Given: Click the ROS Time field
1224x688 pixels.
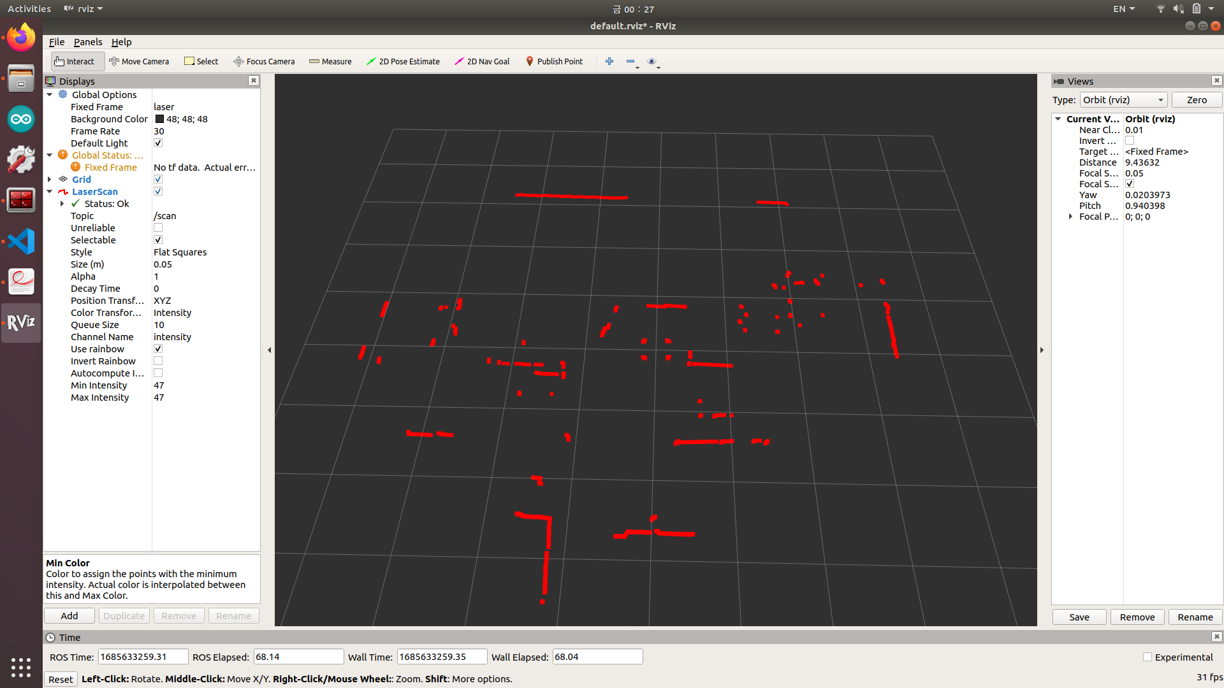Looking at the screenshot, I should tap(142, 657).
